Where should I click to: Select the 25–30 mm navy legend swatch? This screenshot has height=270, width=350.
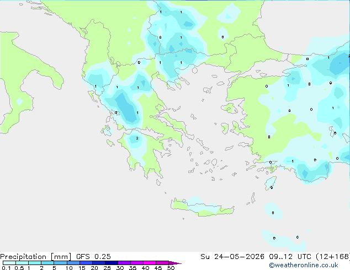[x=112, y=263]
